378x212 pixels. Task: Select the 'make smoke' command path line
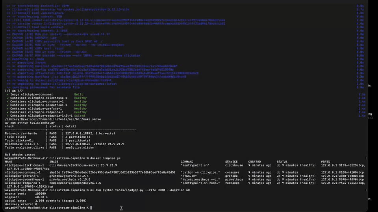pyautogui.click(x=53, y=119)
